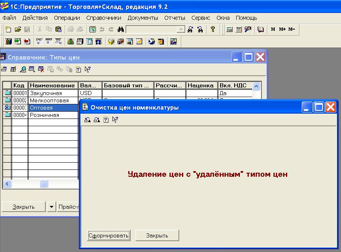Open the Отчеты menu
341x252 pixels.
click(x=174, y=18)
